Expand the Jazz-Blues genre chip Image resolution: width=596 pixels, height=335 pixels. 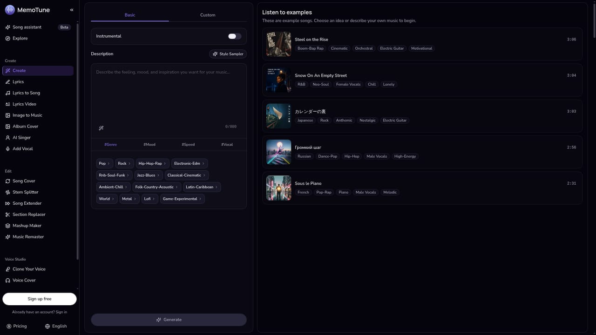148,175
